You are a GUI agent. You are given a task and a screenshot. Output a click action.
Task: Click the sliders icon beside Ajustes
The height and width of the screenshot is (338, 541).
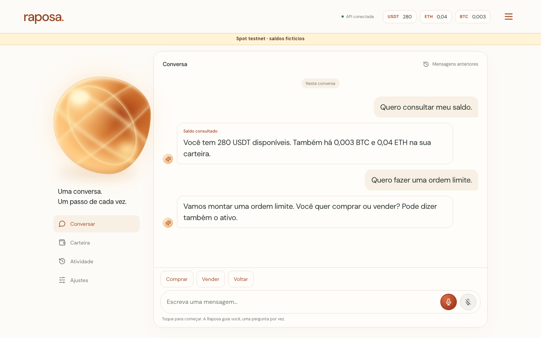point(62,280)
